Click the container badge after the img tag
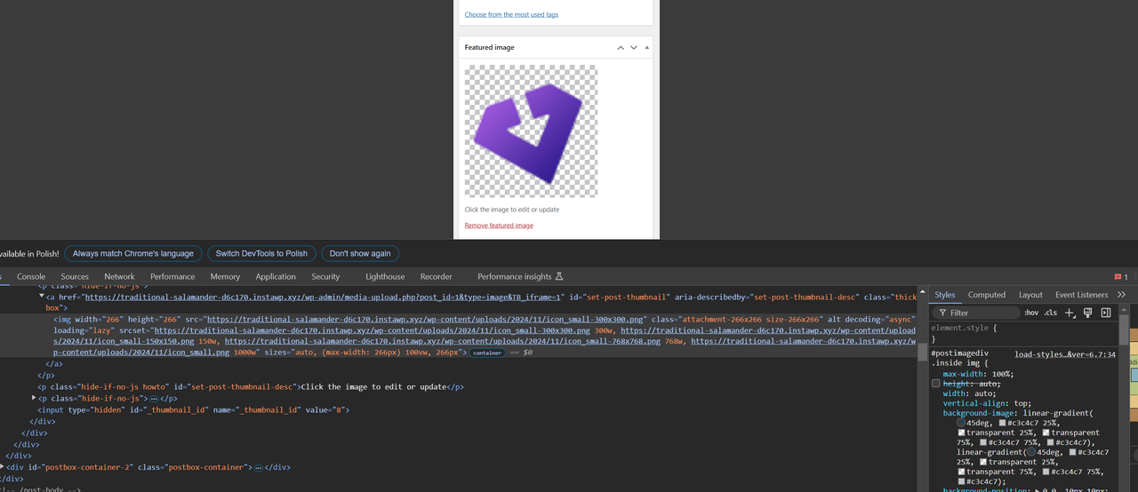Image resolution: width=1138 pixels, height=492 pixels. (x=486, y=353)
